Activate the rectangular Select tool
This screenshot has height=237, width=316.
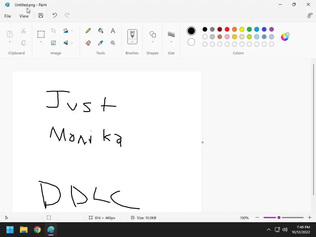tap(41, 34)
